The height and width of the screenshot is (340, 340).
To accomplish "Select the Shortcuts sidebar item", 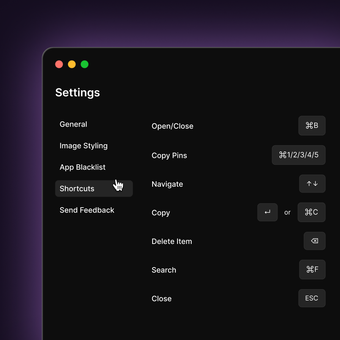I will pos(94,189).
